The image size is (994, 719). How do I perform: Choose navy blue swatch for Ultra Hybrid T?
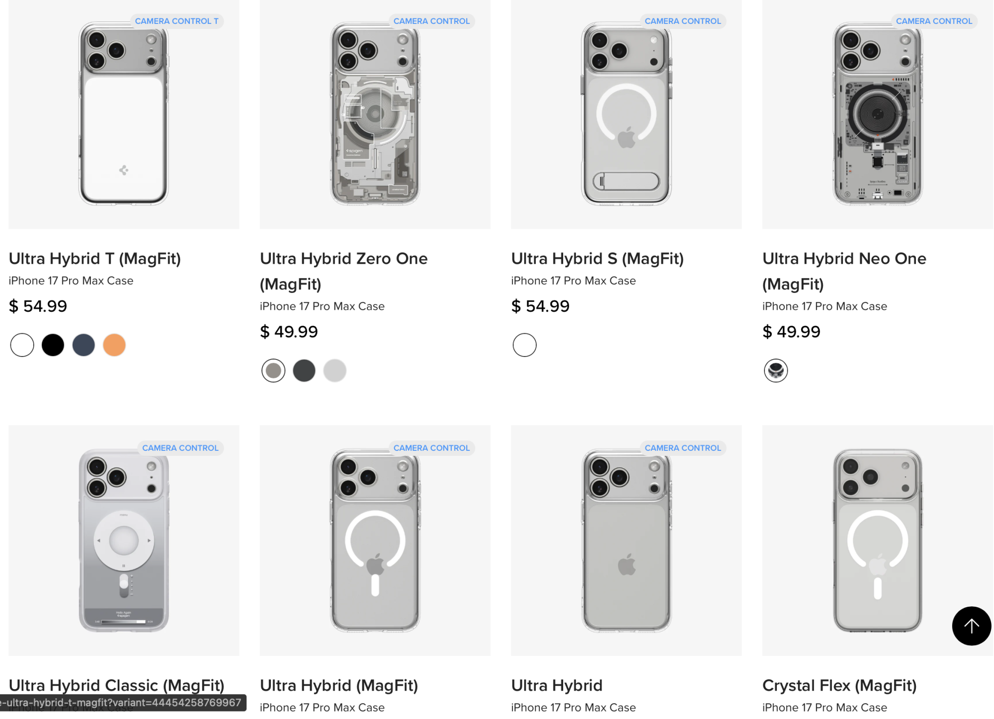pos(83,345)
